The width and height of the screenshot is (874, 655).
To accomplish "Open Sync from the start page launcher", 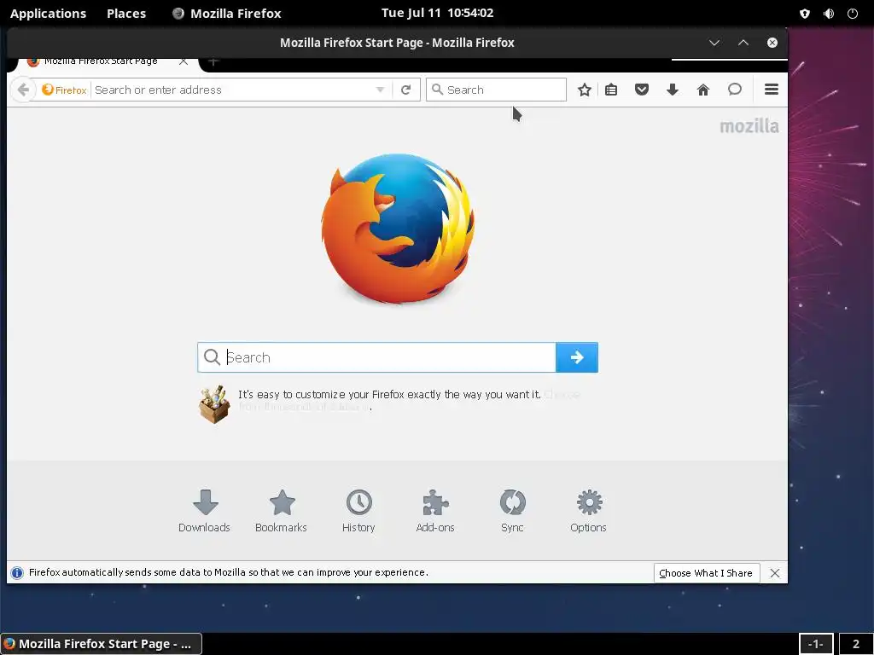I will (512, 511).
